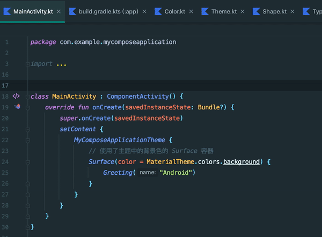Switch to the MainActivity.kt tab
This screenshot has width=322, height=237.
click(x=33, y=11)
